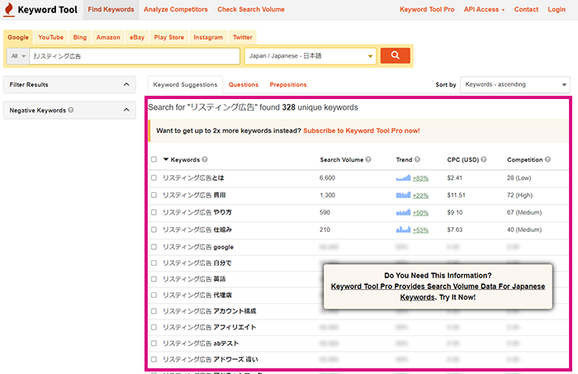Image resolution: width=578 pixels, height=374 pixels.
Task: Click the Keyword Tool flame logo
Action: click(9, 9)
